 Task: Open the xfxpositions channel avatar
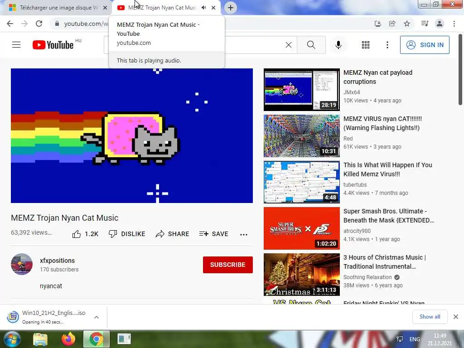pos(22,264)
